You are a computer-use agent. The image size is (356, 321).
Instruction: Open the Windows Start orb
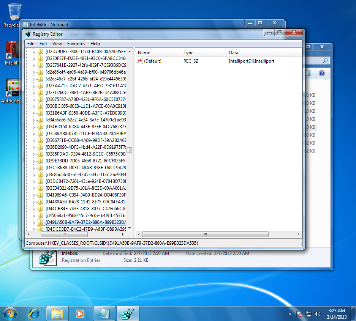pos(10,314)
